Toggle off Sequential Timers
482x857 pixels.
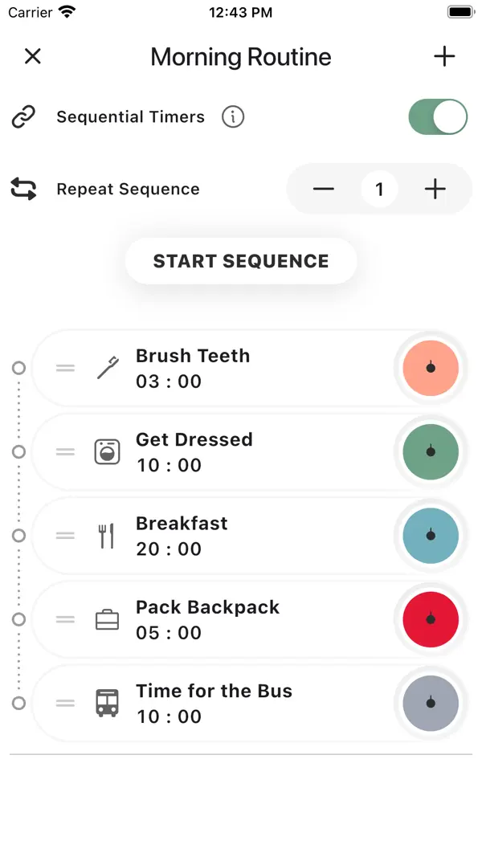click(x=438, y=116)
